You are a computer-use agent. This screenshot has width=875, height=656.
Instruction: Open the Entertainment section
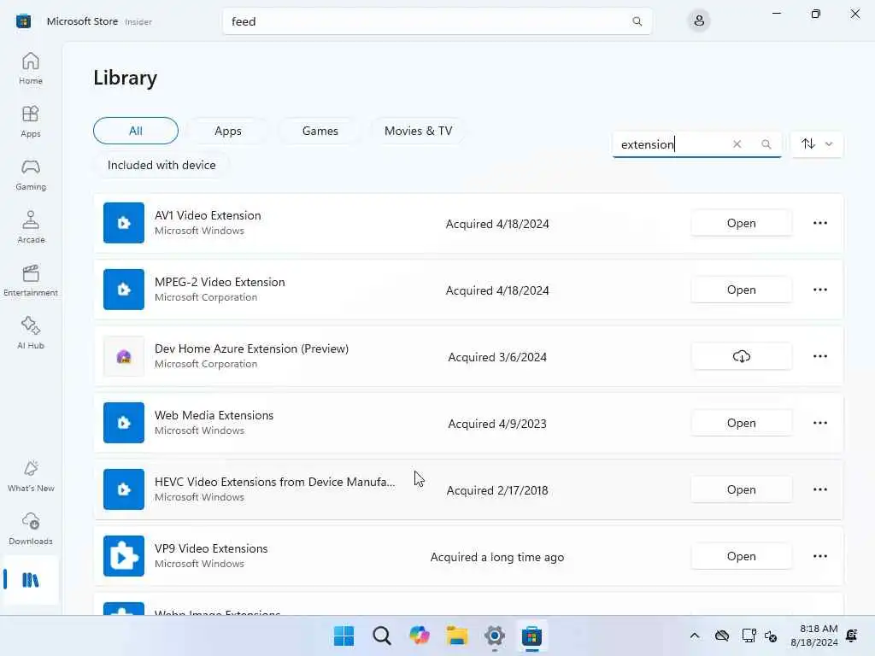(x=31, y=280)
